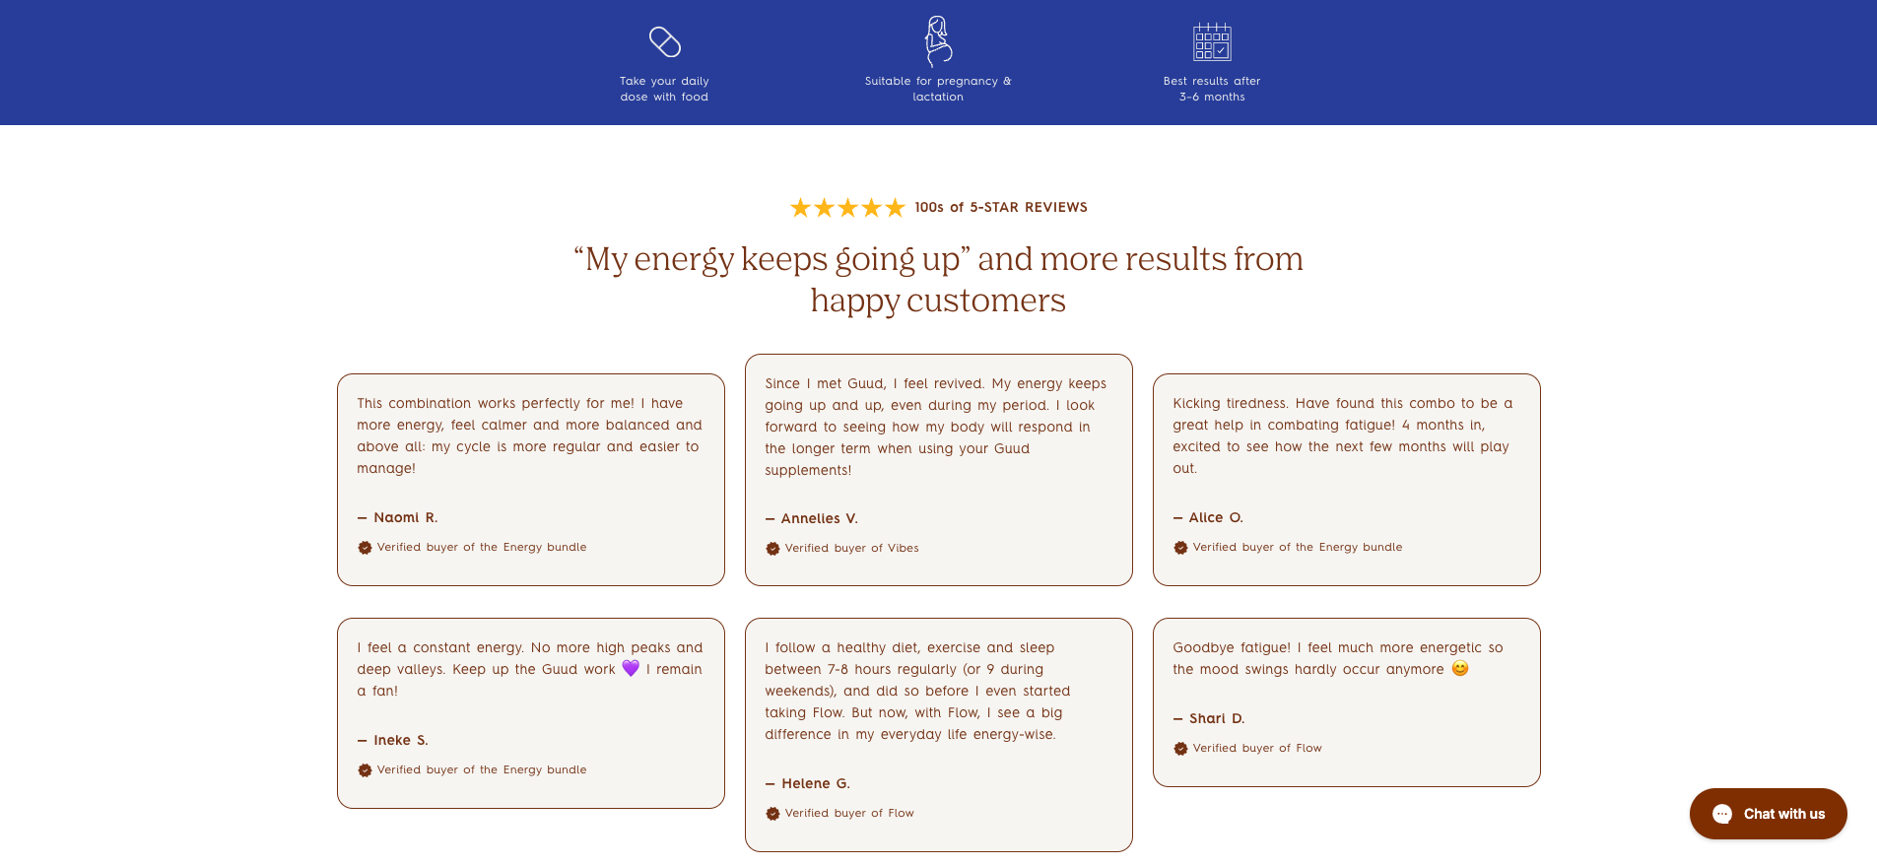Click verified badge in Alice O. review
This screenshot has height=866, width=1877.
[1180, 548]
